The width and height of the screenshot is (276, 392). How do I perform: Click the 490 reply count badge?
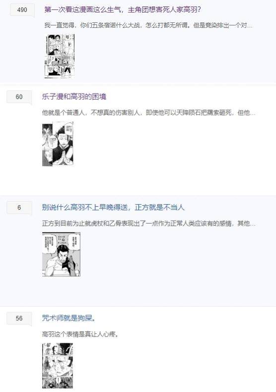click(22, 10)
